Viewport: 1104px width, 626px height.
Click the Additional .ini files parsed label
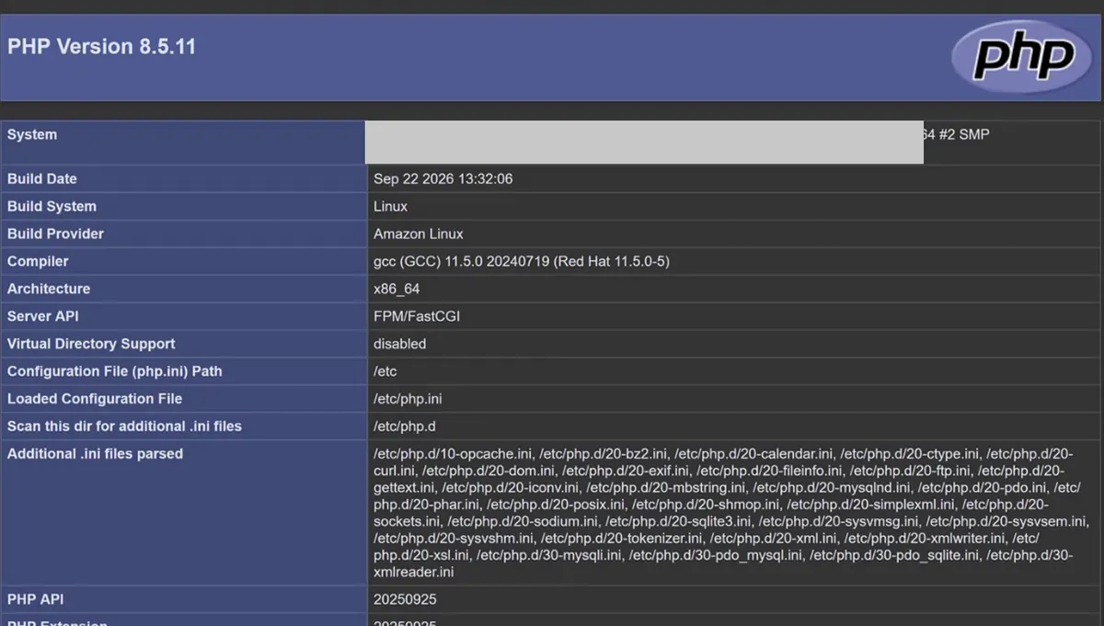95,454
